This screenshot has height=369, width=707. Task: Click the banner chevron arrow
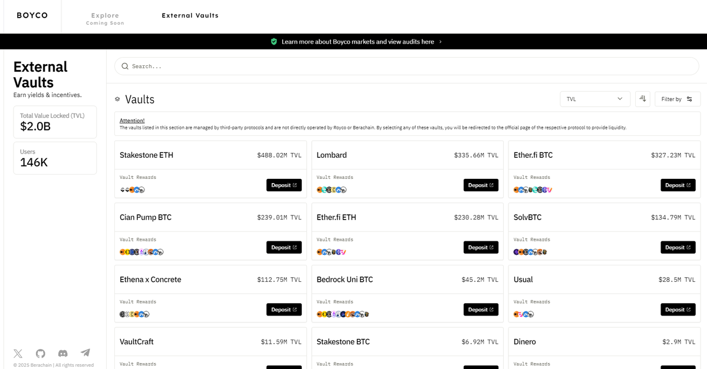pyautogui.click(x=441, y=42)
